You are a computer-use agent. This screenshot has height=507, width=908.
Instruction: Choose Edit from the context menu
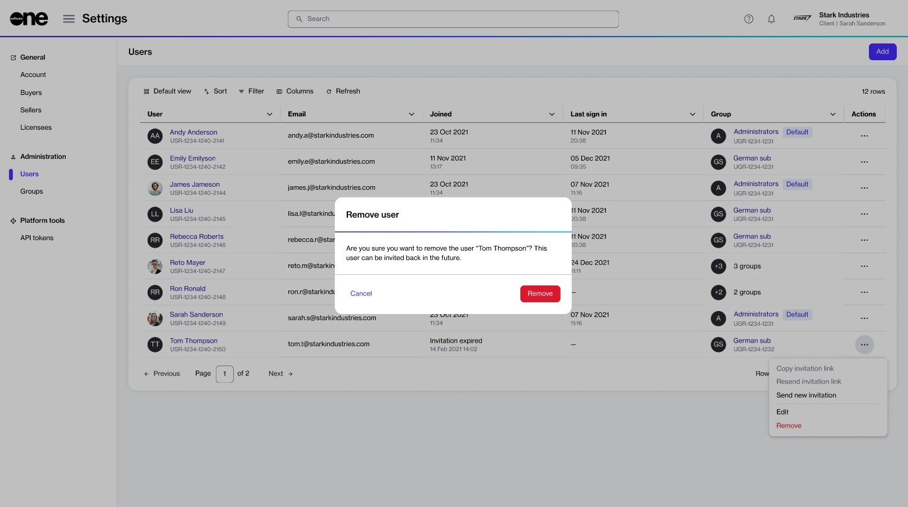click(782, 412)
